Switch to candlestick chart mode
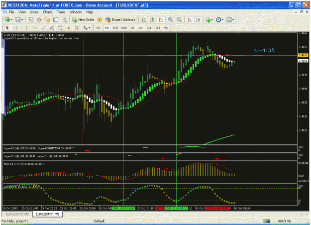The width and height of the screenshot is (311, 225). (x=152, y=19)
